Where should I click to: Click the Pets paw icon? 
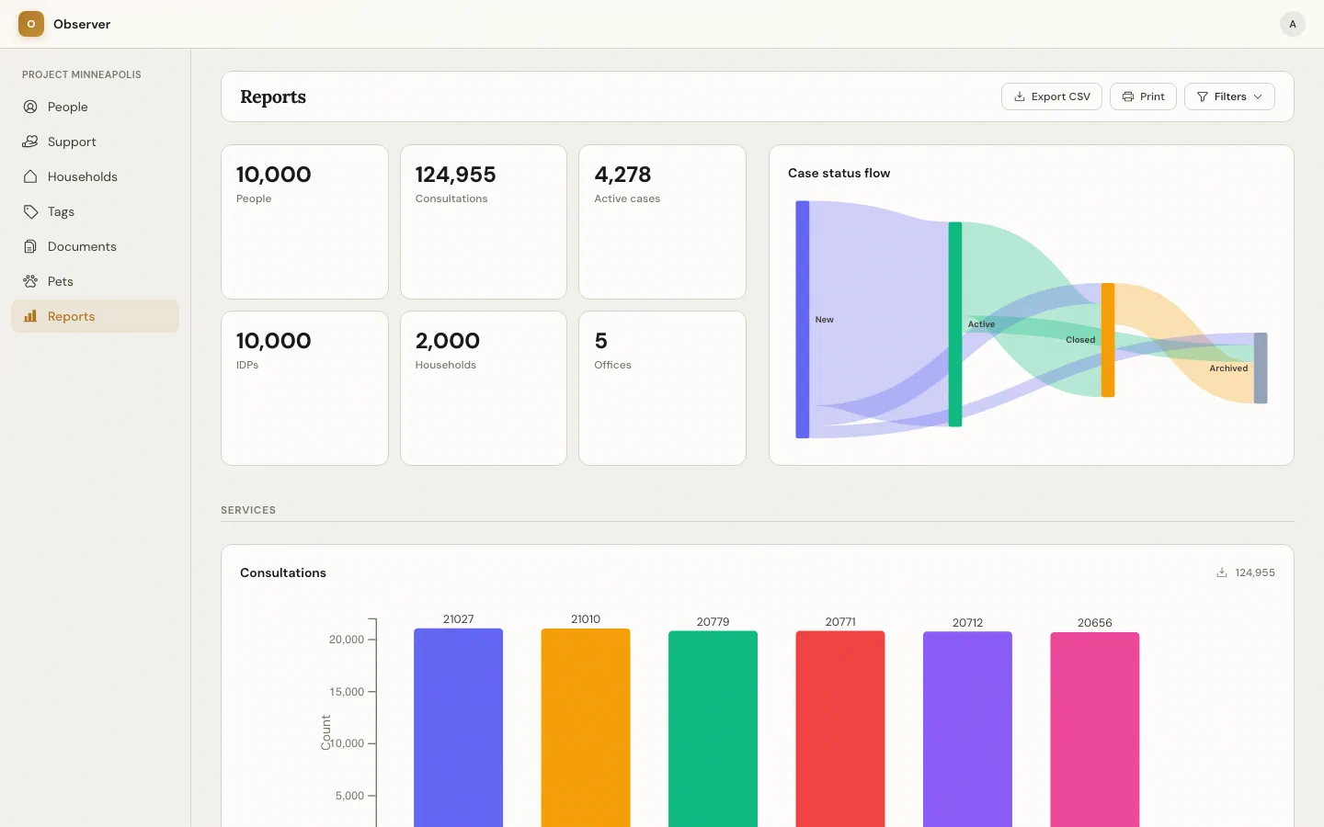click(x=30, y=281)
